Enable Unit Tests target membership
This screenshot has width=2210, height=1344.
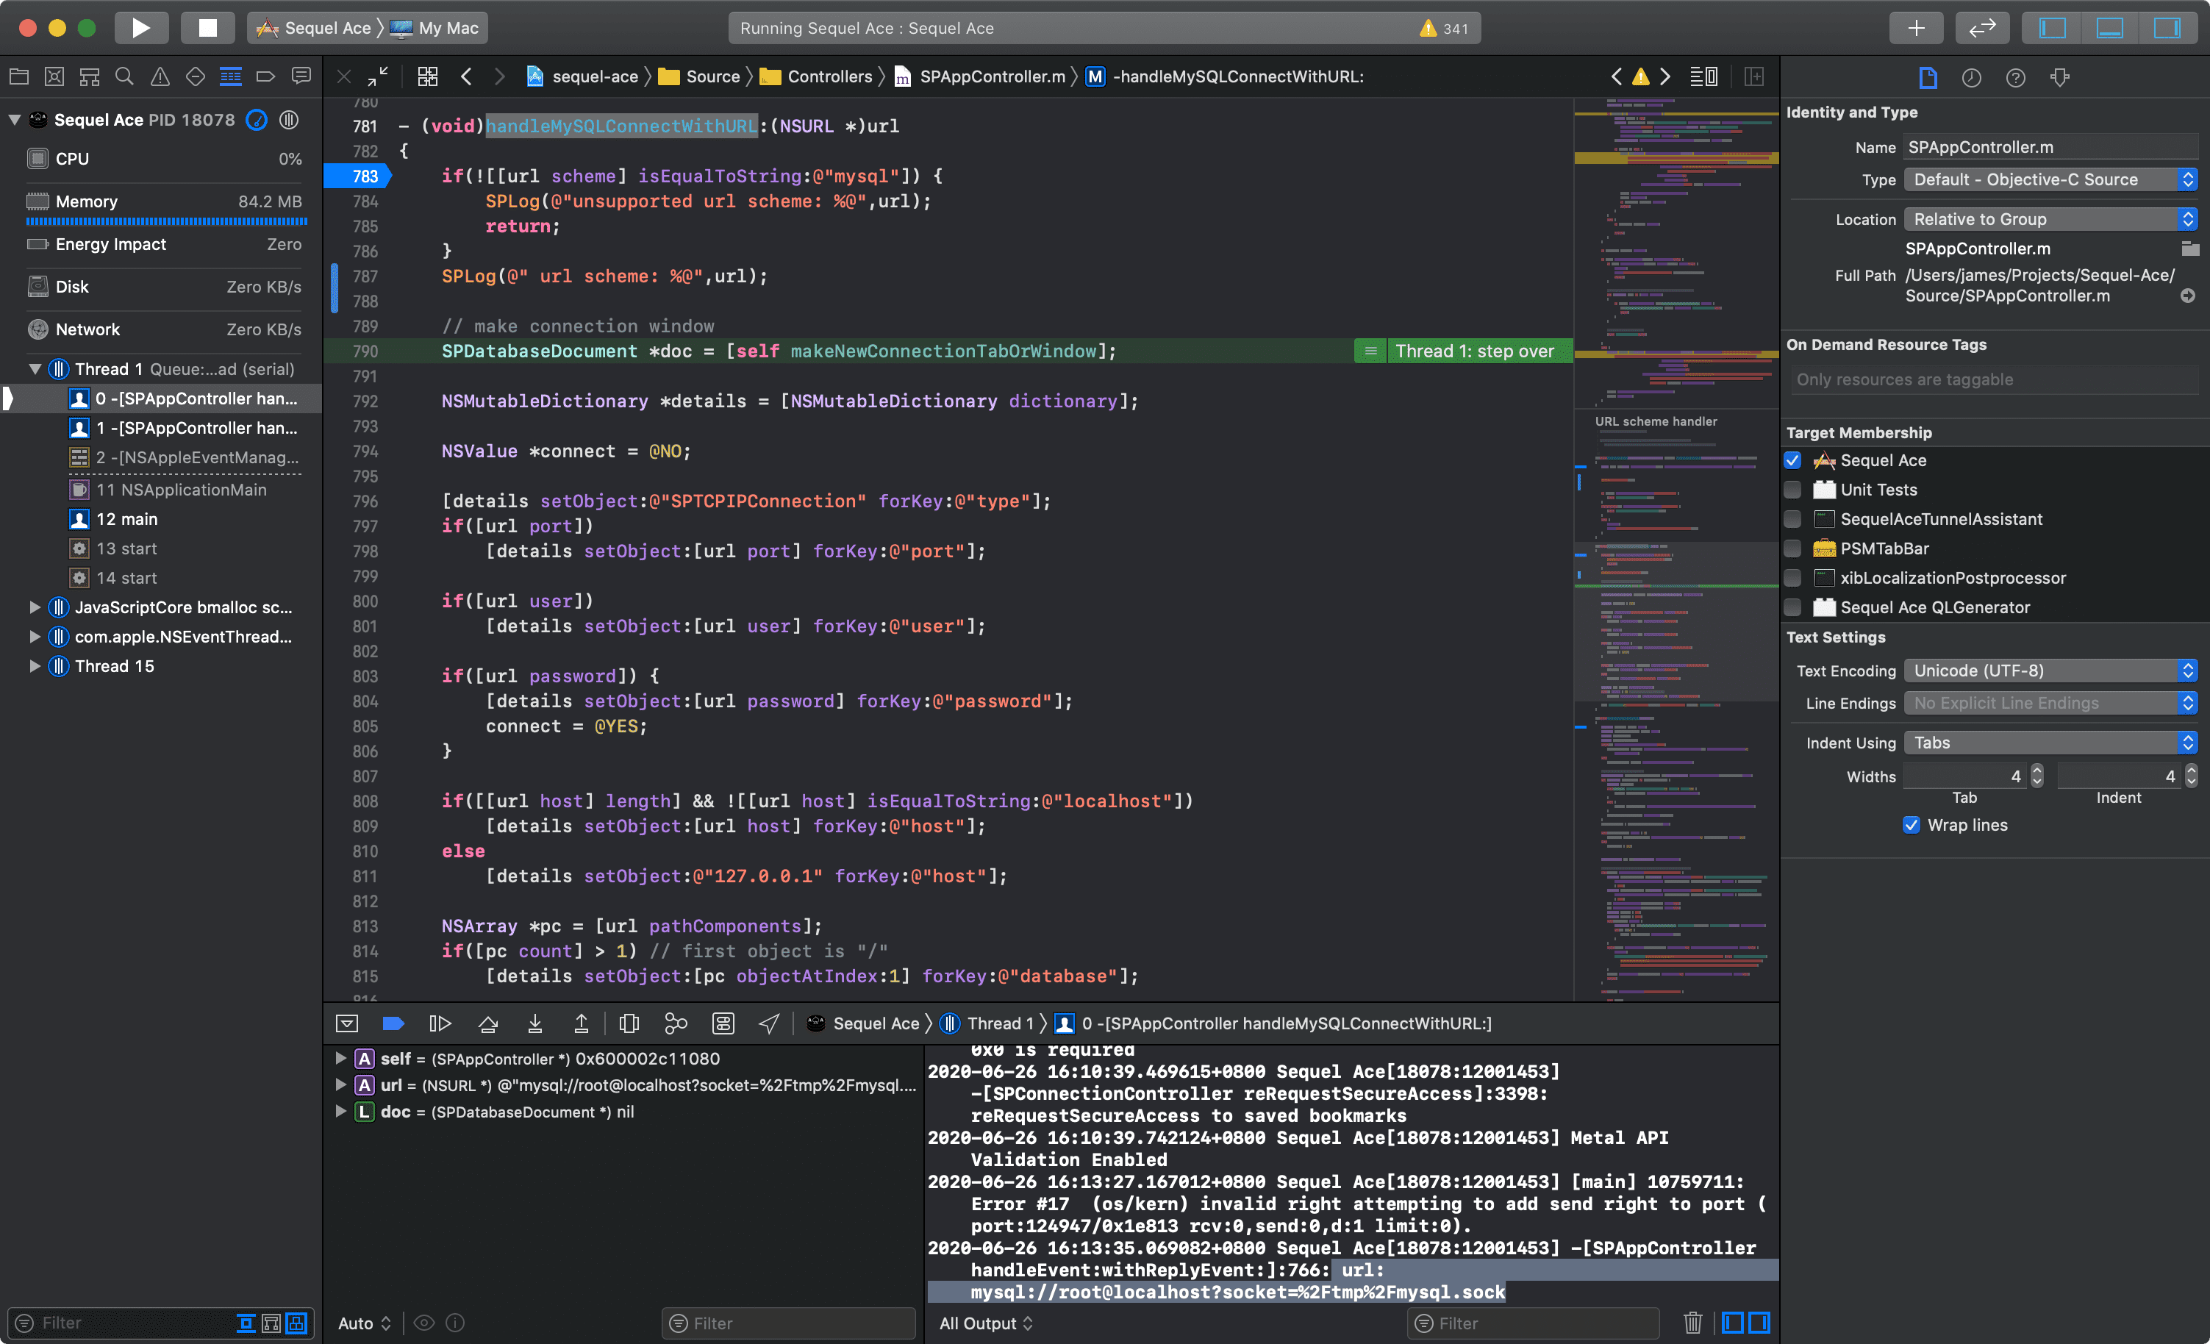click(1792, 490)
